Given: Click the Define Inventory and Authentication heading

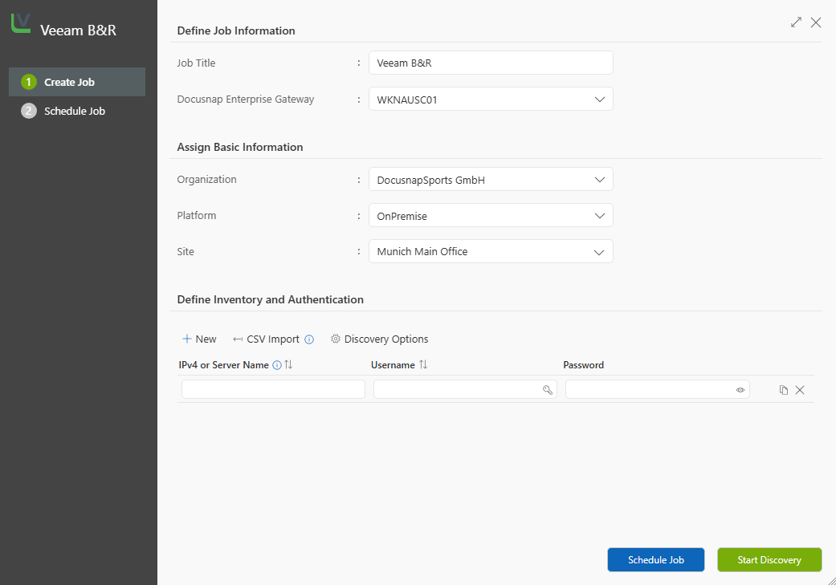Looking at the screenshot, I should pos(271,300).
